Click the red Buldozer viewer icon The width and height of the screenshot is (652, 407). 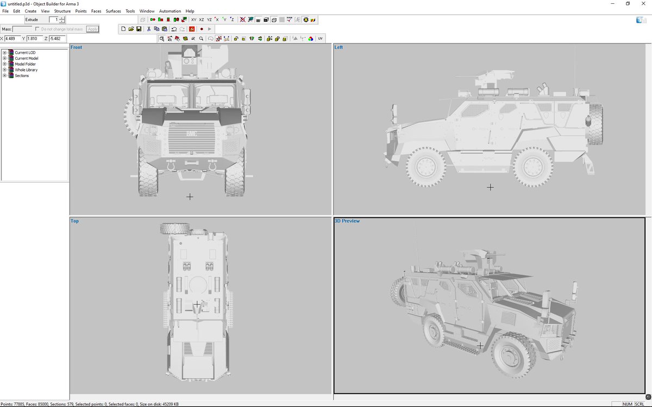click(x=192, y=29)
